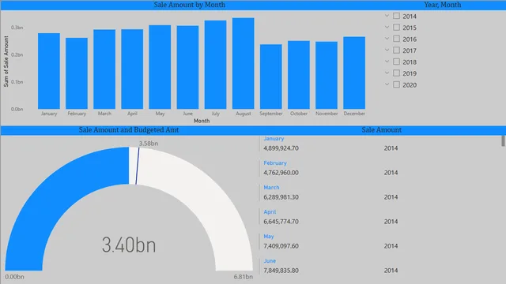Click the March bar in chart
This screenshot has height=284, width=506.
(104, 69)
